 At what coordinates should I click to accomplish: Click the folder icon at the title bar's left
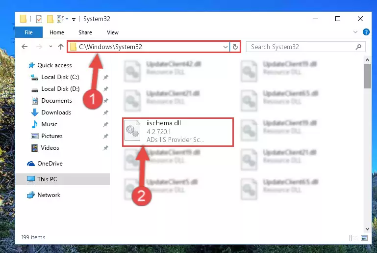pos(24,19)
